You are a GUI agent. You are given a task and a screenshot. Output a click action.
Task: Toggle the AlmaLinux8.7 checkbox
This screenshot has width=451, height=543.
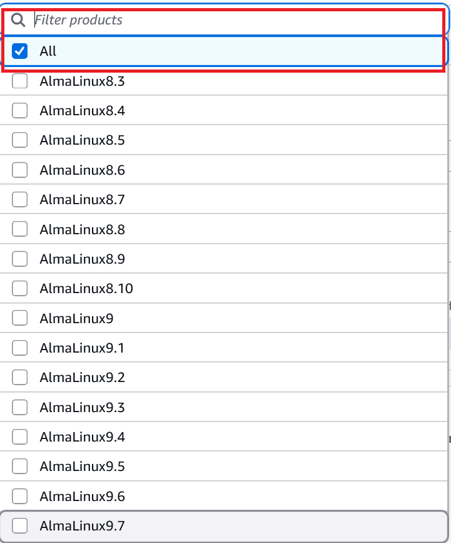tap(20, 200)
